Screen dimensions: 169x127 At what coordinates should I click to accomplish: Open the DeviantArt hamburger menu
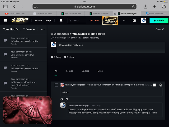6,21
